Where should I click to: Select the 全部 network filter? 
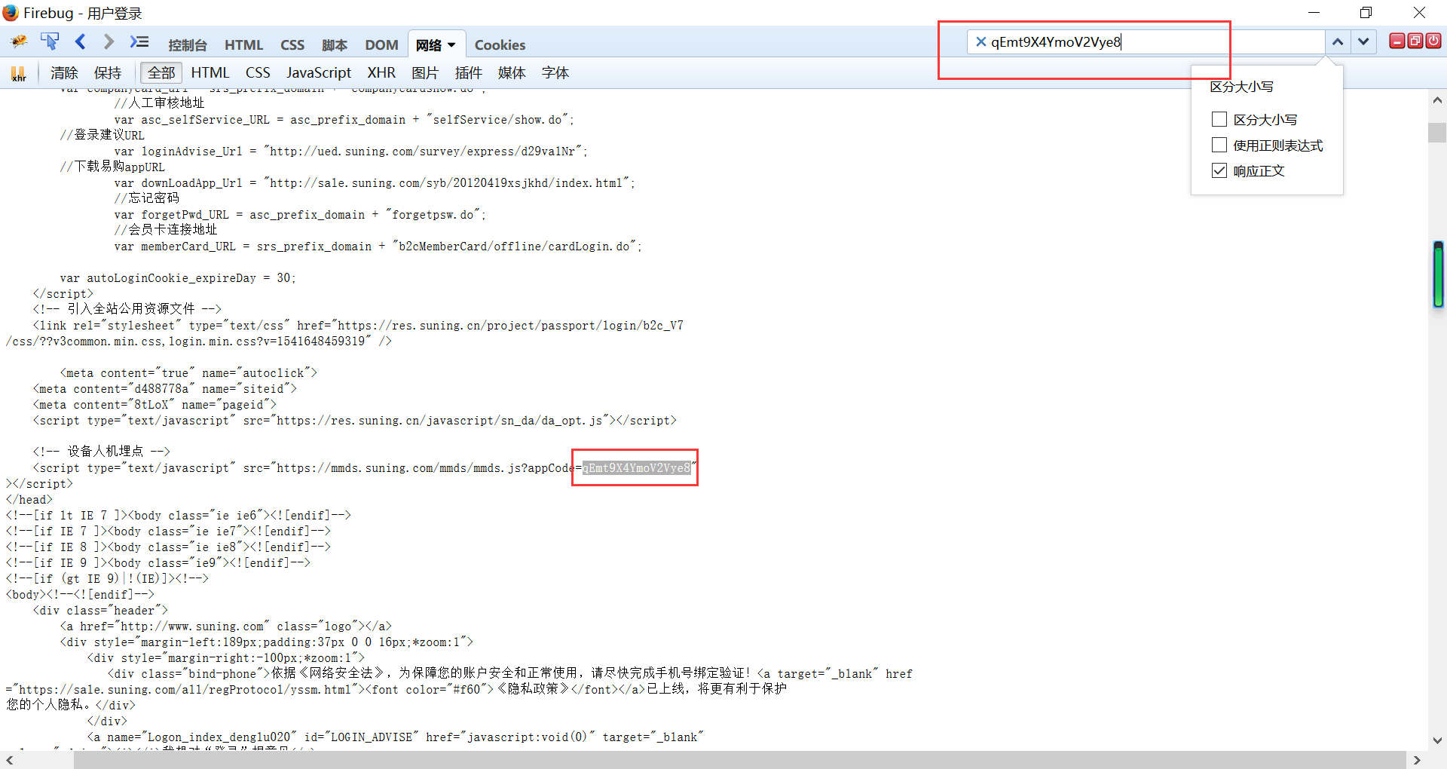pyautogui.click(x=161, y=73)
